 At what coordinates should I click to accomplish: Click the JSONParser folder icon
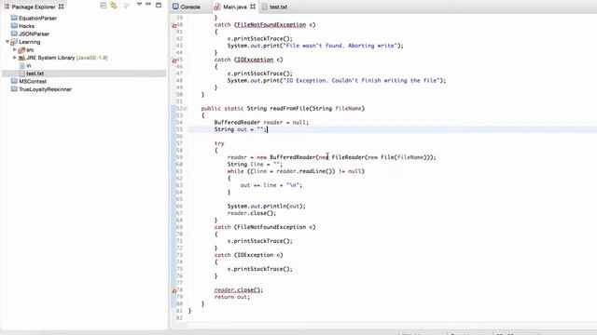(x=14, y=33)
